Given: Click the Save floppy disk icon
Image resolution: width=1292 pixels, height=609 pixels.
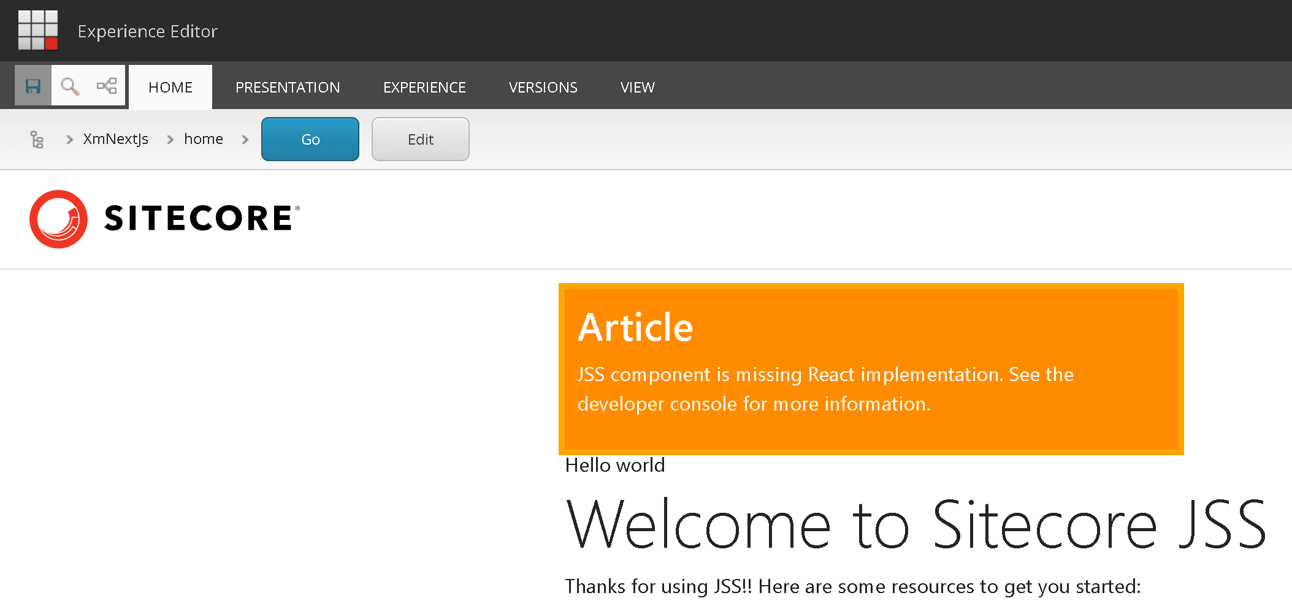Looking at the screenshot, I should tap(33, 86).
